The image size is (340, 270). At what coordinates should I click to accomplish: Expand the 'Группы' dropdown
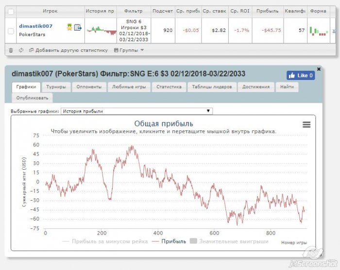coord(129,50)
